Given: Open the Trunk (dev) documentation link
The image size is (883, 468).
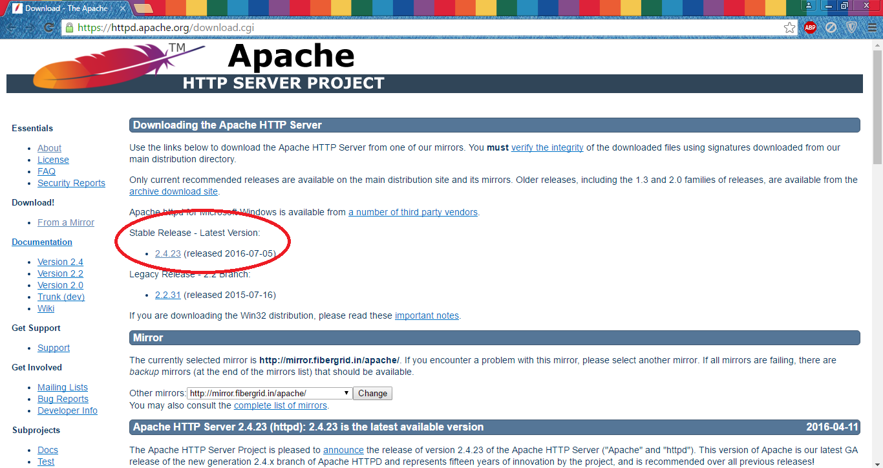Looking at the screenshot, I should [x=61, y=297].
